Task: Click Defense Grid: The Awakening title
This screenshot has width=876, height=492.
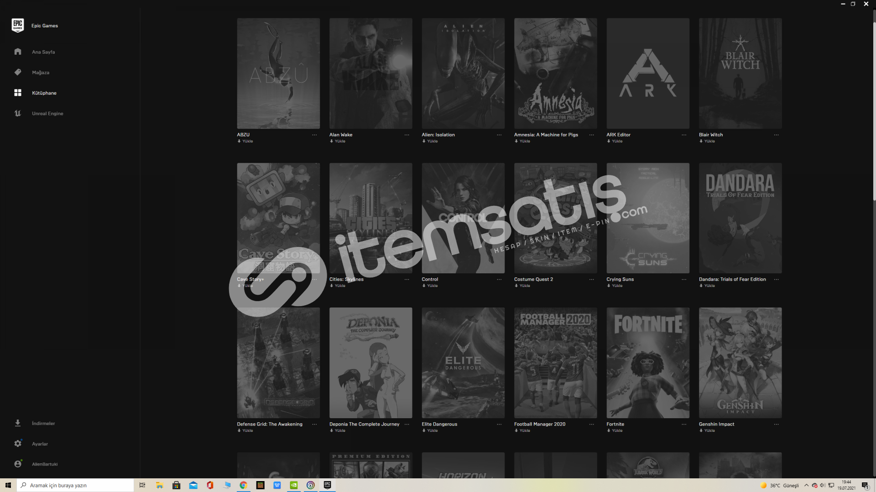Action: (270, 424)
